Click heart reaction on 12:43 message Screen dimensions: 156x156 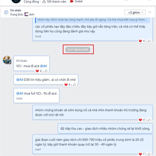(x=142, y=41)
